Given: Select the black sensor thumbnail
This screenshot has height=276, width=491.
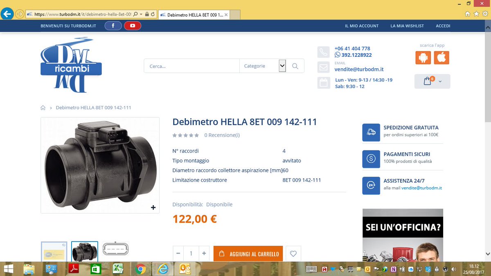Looking at the screenshot, I should point(85,251).
